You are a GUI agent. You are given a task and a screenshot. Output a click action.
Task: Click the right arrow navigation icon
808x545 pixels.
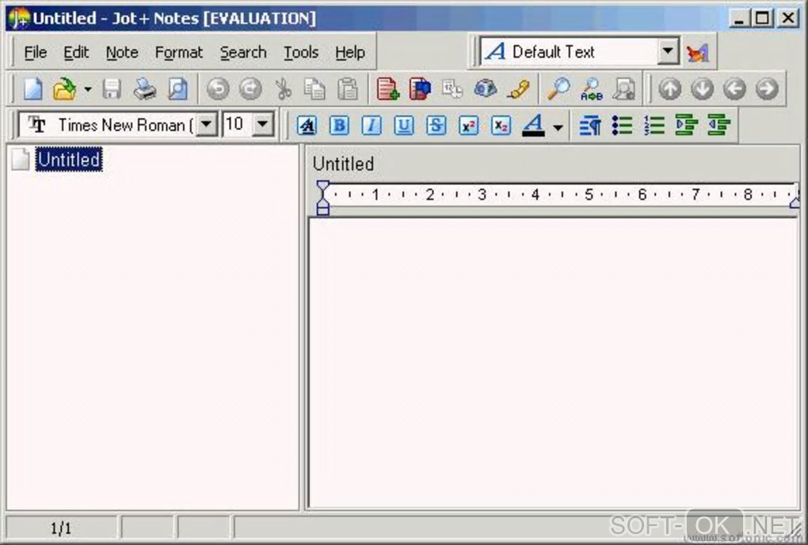(768, 89)
